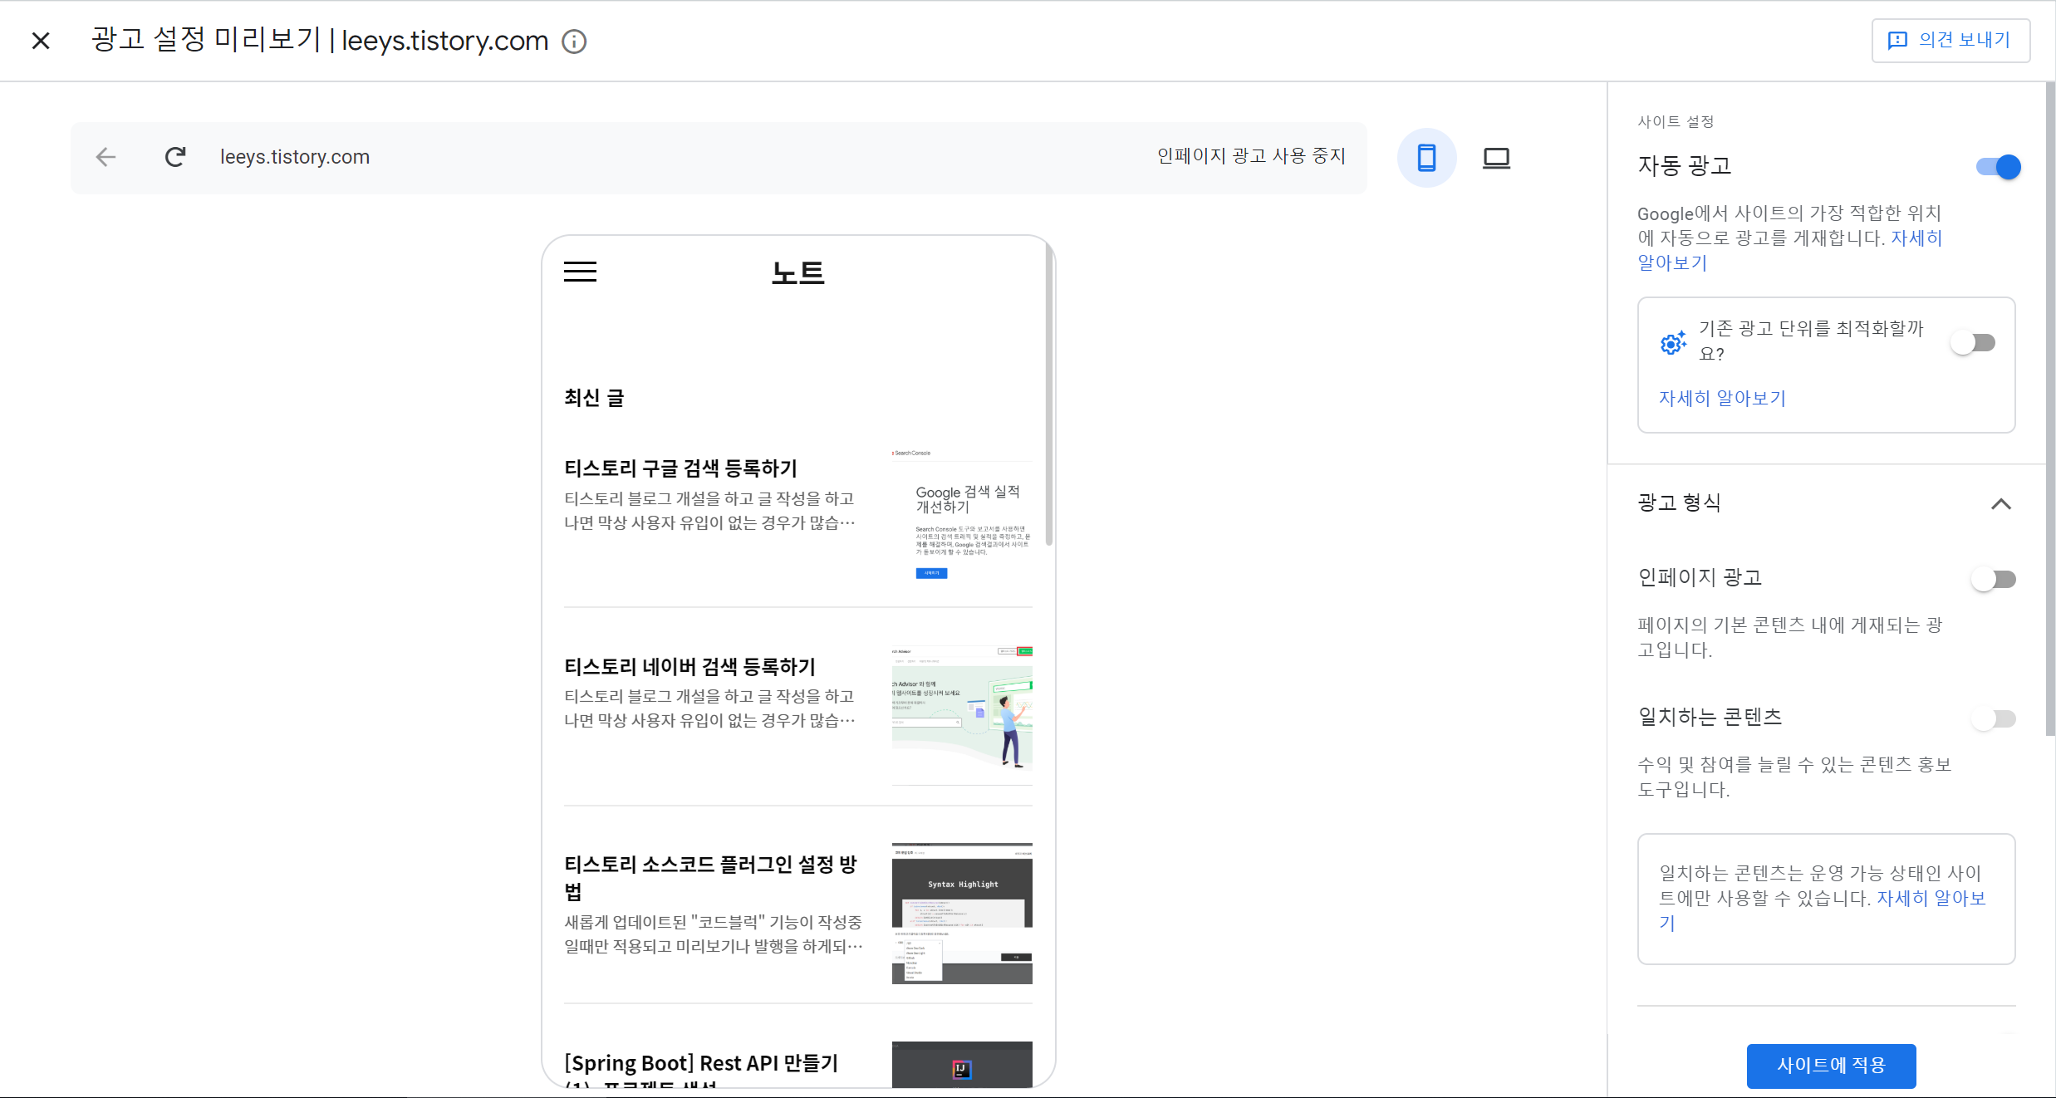Reload the preview page

[x=175, y=157]
